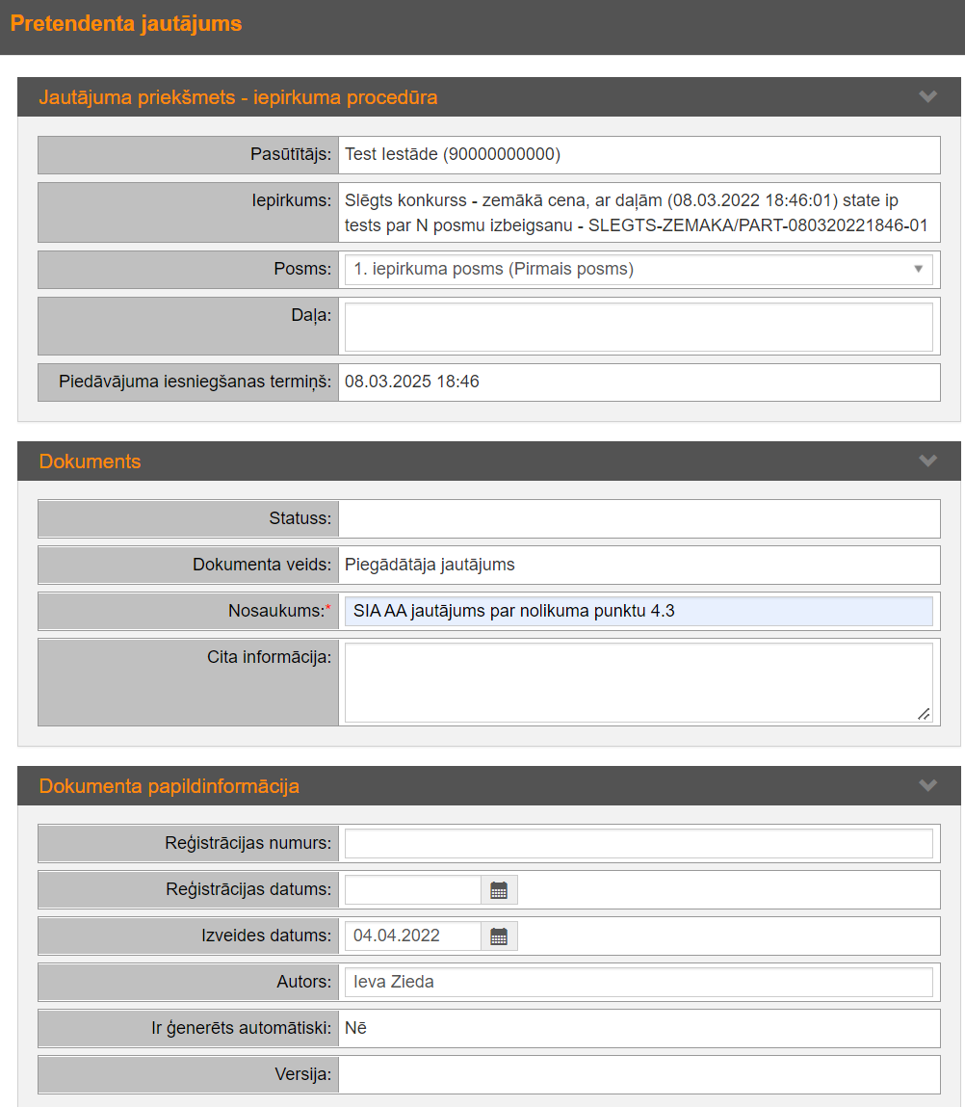This screenshot has height=1107, width=965.
Task: Collapse Dokumenta papildinformācija section chevron
Action: 927,786
